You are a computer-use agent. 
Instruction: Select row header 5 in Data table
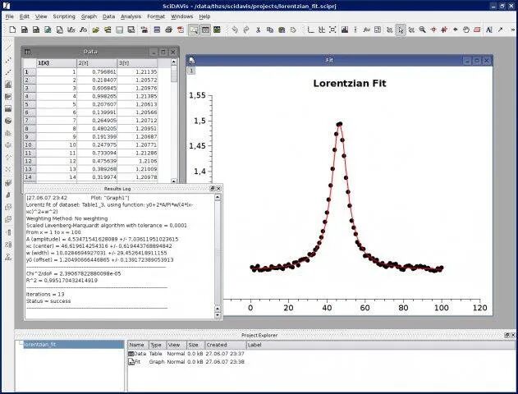tap(30, 104)
